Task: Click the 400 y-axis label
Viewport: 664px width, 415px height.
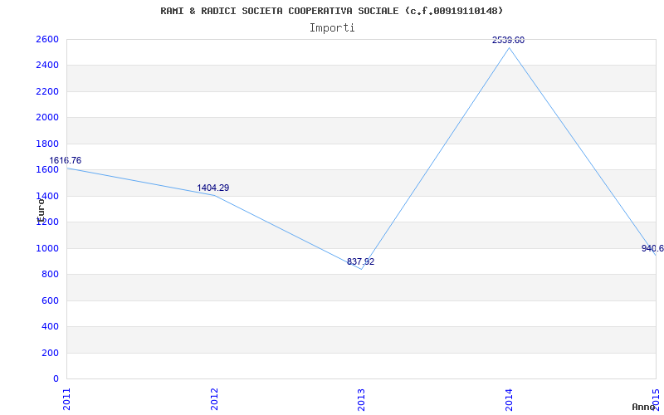Action: pyautogui.click(x=50, y=326)
